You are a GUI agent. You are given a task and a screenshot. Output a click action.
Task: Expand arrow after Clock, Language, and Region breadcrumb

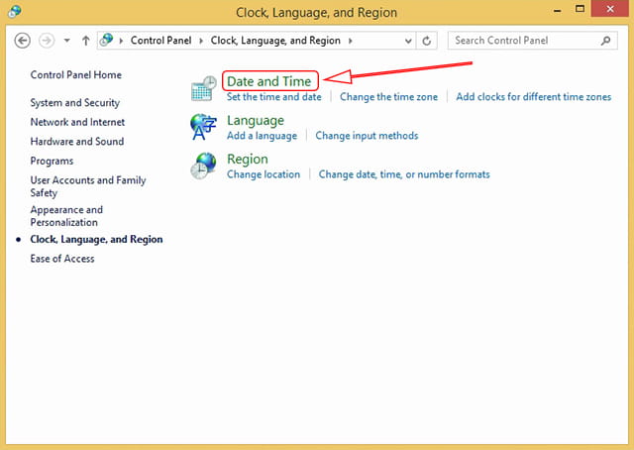point(350,41)
